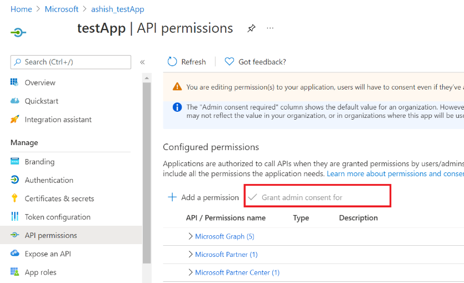464x283 pixels.
Task: Click the sidebar vertical scrollbar thumb
Action: point(147,173)
